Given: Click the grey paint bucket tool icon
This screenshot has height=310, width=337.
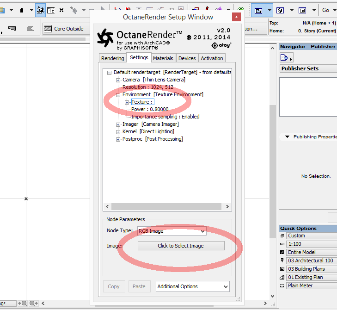Looking at the screenshot, I should [x=74, y=10].
